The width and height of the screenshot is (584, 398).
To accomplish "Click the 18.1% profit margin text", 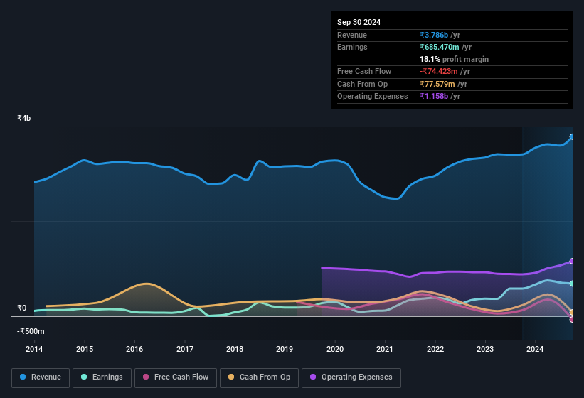I will (454, 59).
